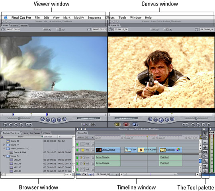Open the Apple menu
Image resolution: width=215 pixels, height=191 pixels.
6,17
